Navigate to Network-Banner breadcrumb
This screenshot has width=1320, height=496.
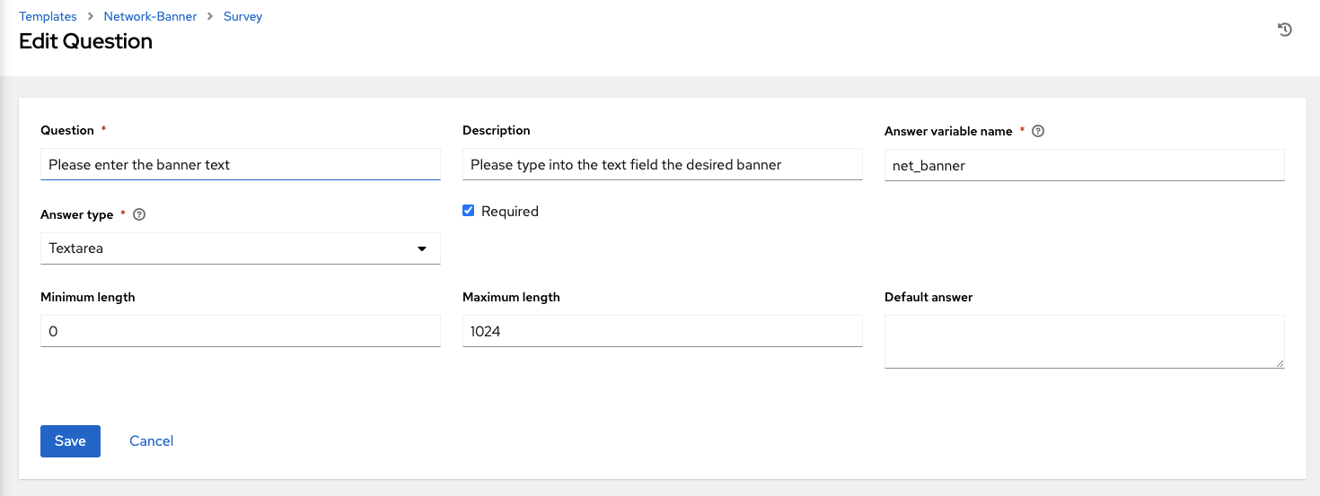(150, 16)
